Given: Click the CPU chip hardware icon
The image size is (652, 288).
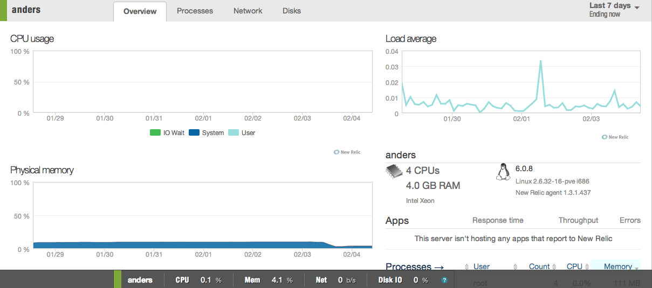Looking at the screenshot, I should 394,171.
